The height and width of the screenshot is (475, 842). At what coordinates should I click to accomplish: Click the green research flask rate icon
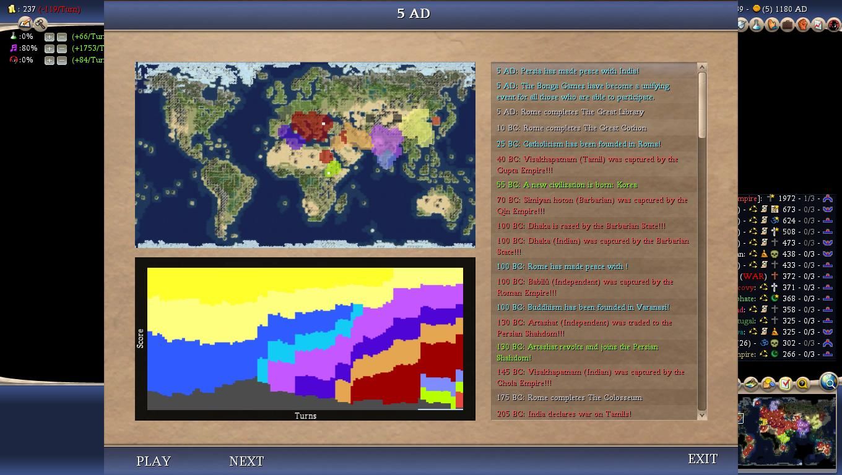coord(13,36)
